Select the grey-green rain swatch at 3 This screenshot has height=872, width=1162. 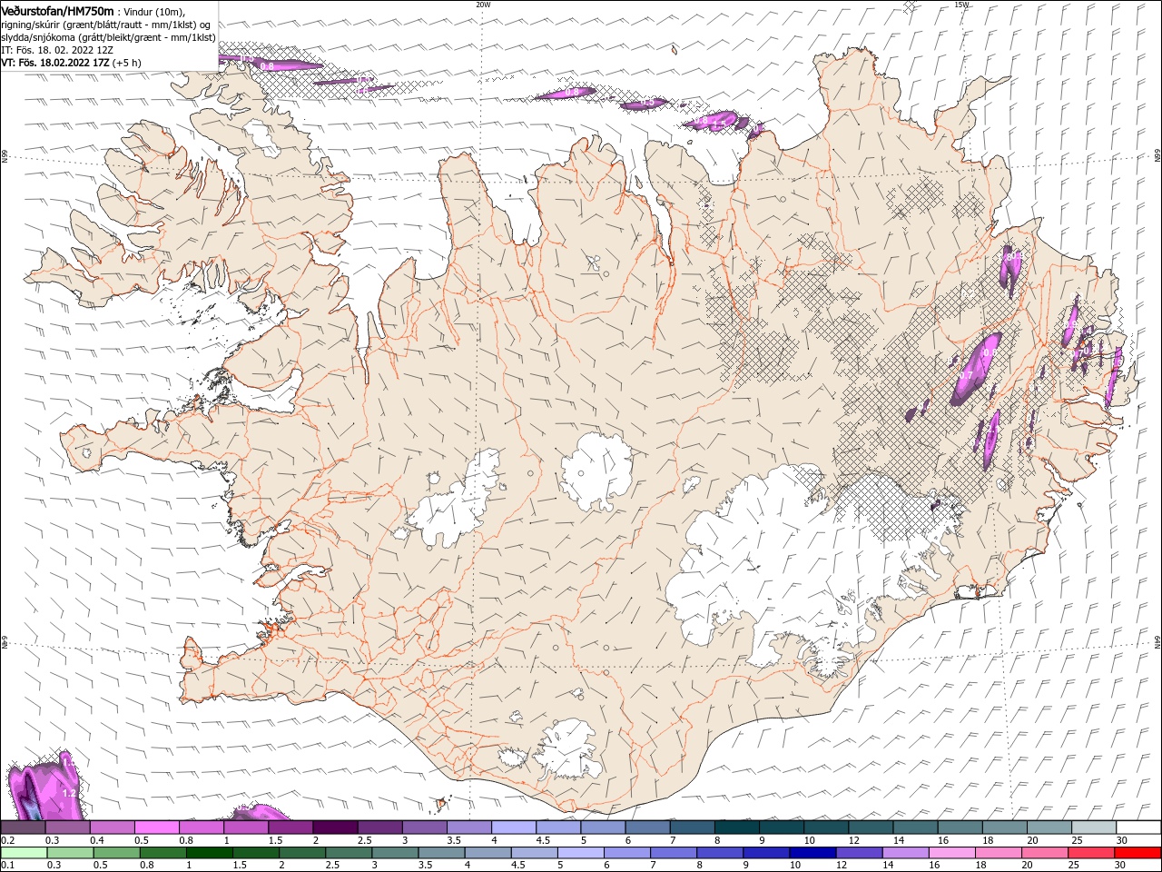395,852
